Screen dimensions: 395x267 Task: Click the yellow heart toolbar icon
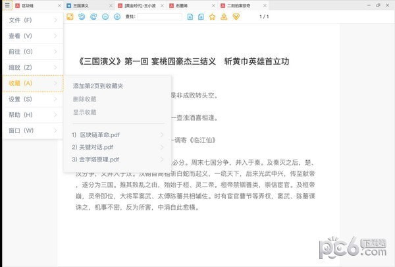tap(236, 16)
